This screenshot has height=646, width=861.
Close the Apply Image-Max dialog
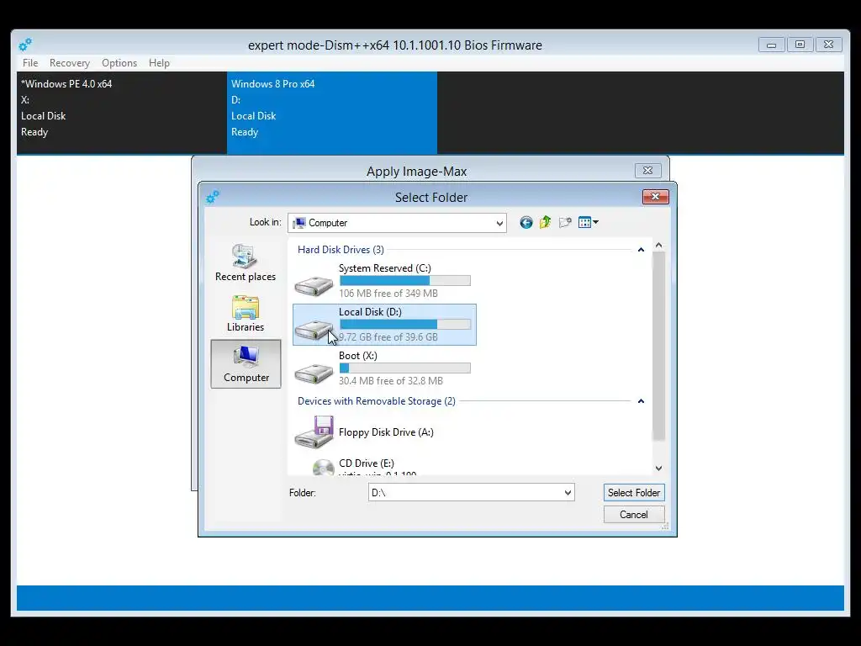click(648, 171)
